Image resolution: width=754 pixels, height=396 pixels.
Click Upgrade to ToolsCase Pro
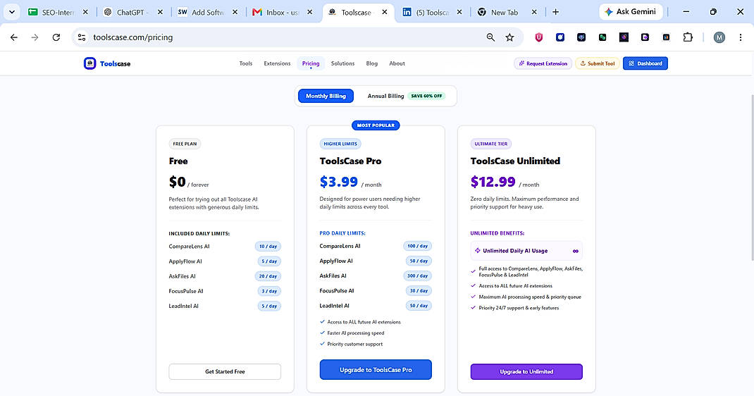tap(376, 369)
